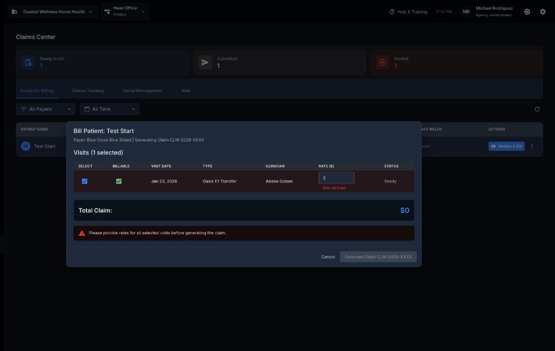
Task: Cancel the bill patient dialog
Action: point(328,257)
